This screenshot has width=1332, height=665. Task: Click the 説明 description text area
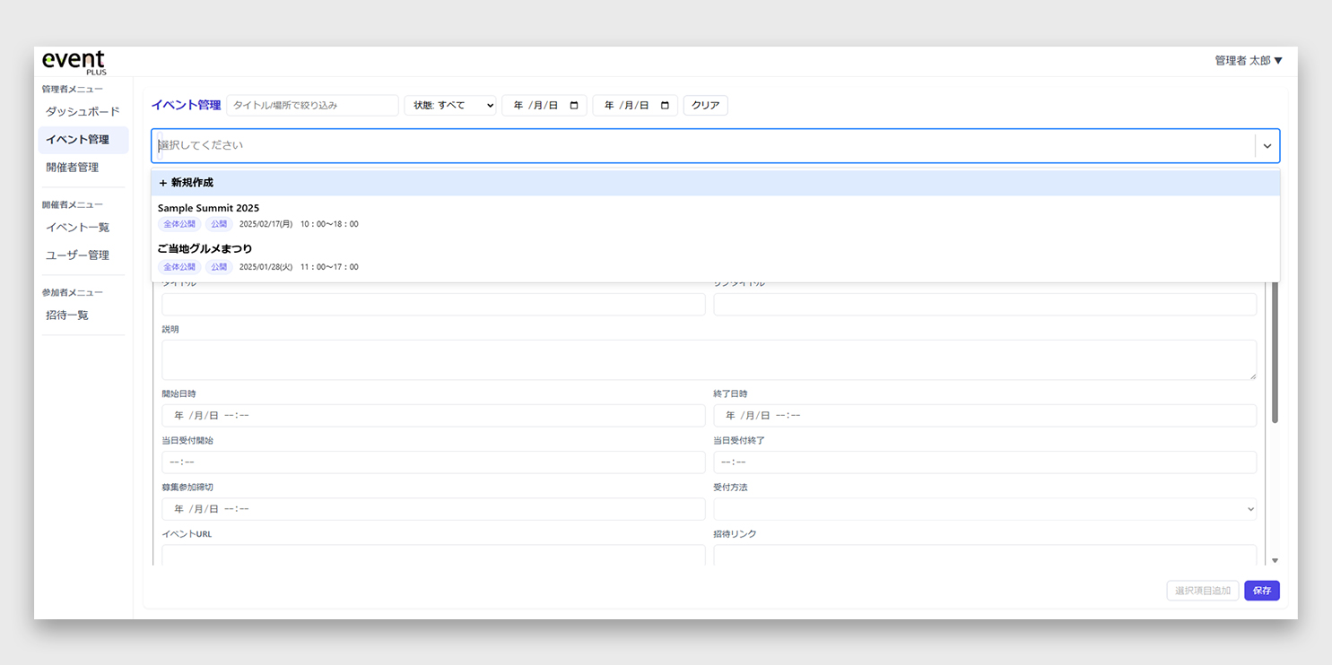pyautogui.click(x=709, y=359)
